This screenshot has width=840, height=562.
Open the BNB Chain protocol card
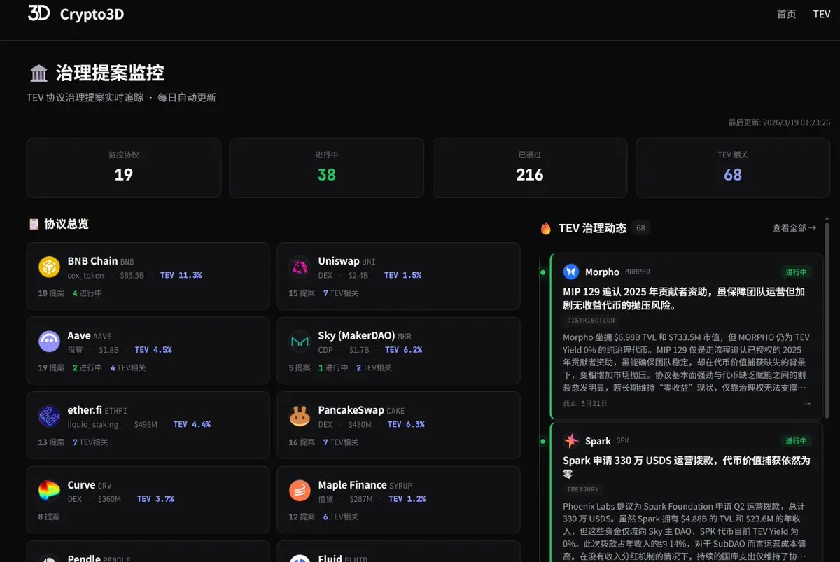148,276
